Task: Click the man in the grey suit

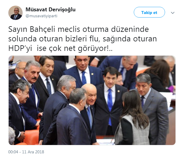Action: (x=152, y=106)
